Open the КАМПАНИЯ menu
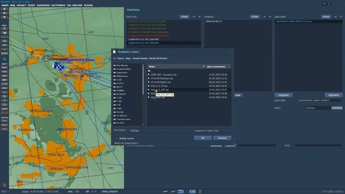 43,5
